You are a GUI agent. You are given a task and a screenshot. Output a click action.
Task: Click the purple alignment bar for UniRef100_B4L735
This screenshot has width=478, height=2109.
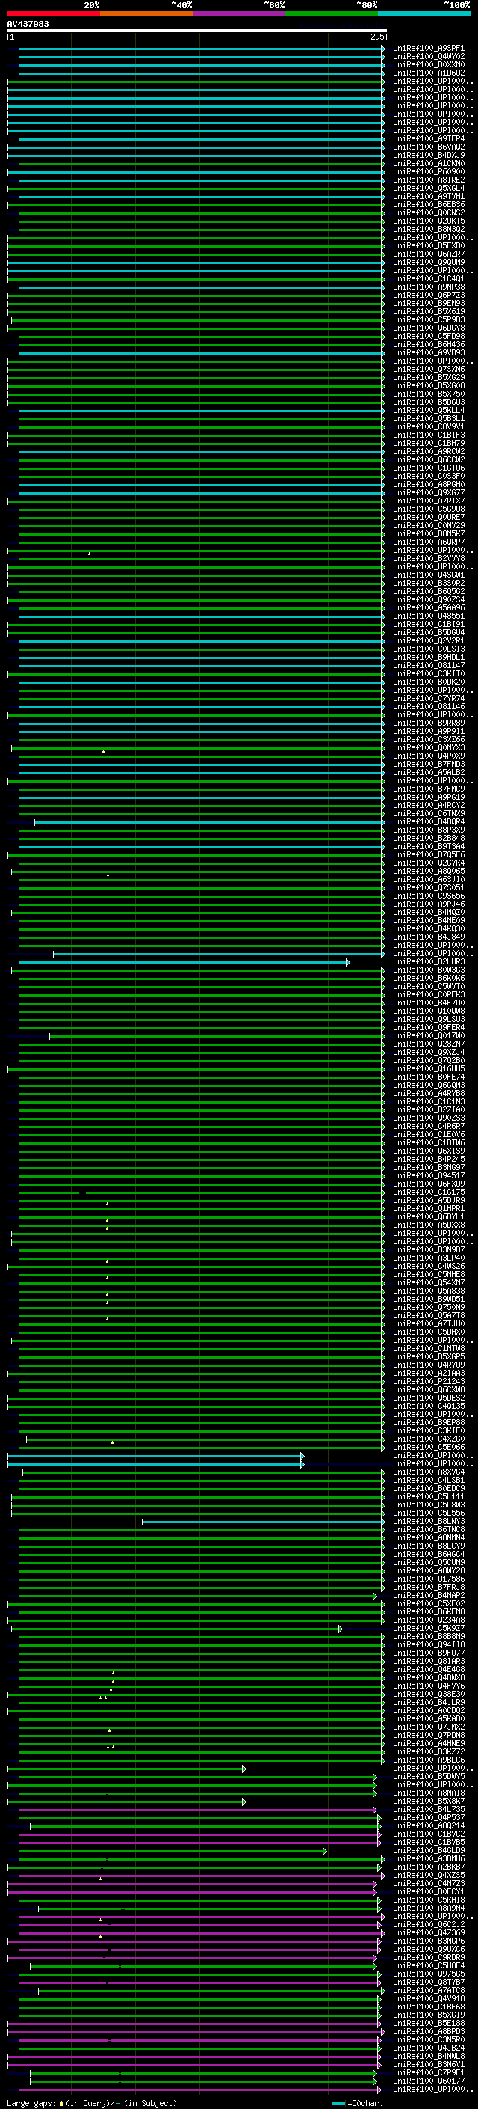198,1809
